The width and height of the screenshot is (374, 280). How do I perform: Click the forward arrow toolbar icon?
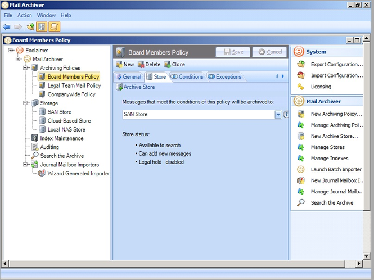point(18,27)
